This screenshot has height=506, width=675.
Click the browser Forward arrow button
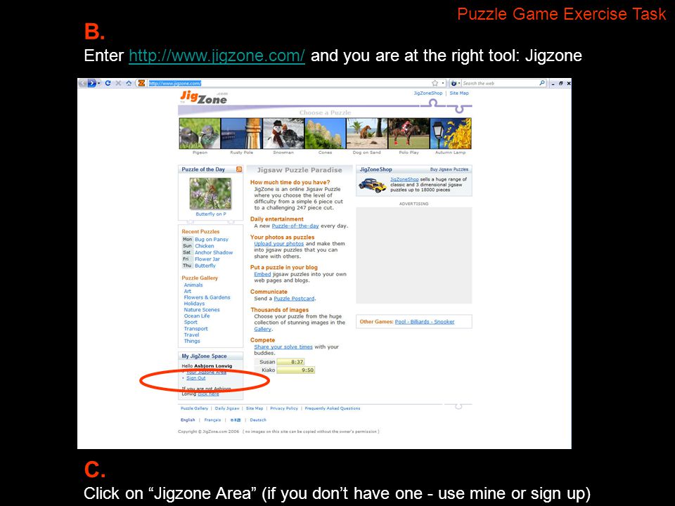coord(91,83)
